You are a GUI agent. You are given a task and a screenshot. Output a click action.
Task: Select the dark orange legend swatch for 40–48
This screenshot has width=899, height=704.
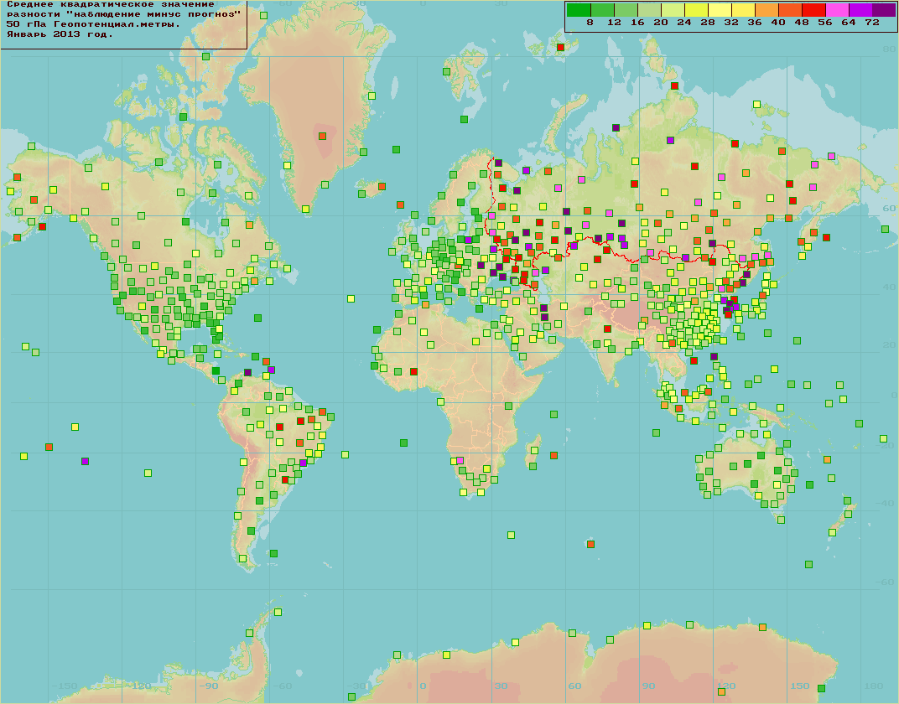[790, 10]
